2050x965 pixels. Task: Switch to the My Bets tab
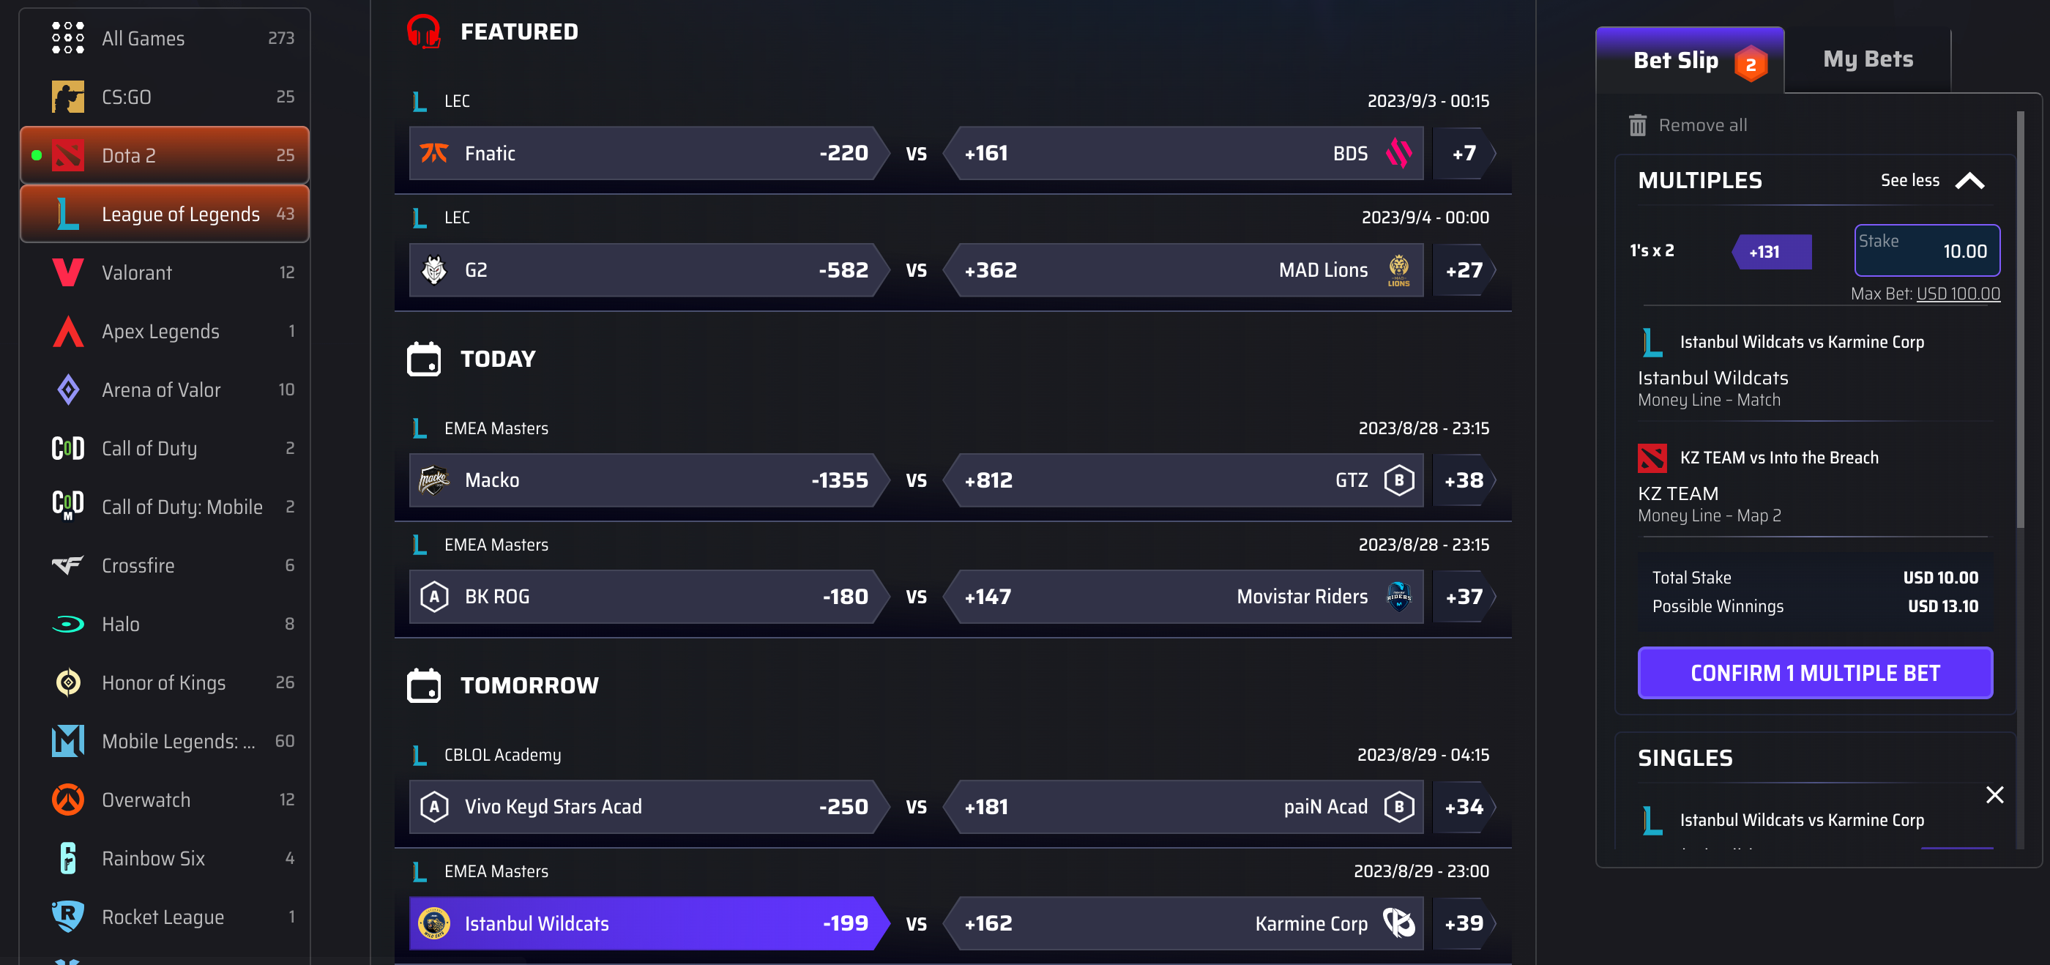coord(1867,59)
